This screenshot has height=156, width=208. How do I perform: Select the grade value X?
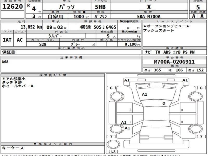[x=149, y=7]
